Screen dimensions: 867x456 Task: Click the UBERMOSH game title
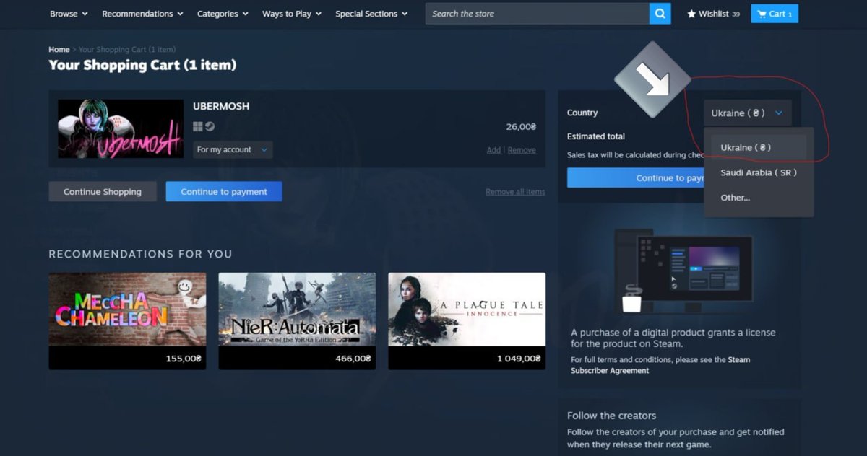[221, 106]
